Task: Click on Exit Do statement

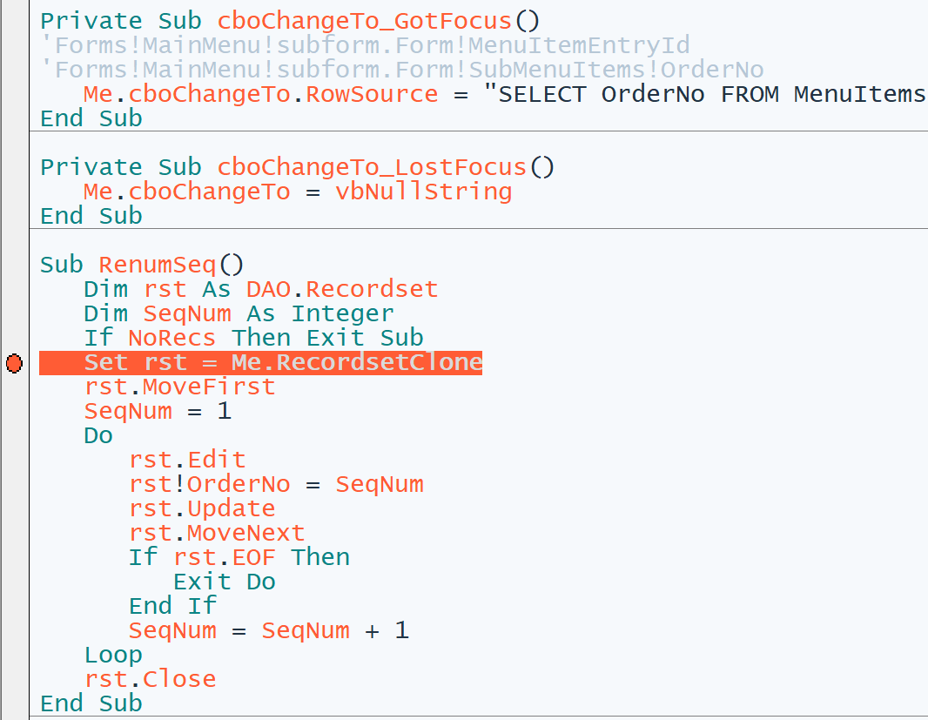Action: pyautogui.click(x=224, y=582)
